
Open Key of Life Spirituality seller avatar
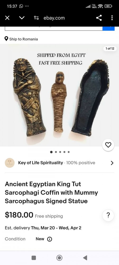pyautogui.click(x=10, y=163)
